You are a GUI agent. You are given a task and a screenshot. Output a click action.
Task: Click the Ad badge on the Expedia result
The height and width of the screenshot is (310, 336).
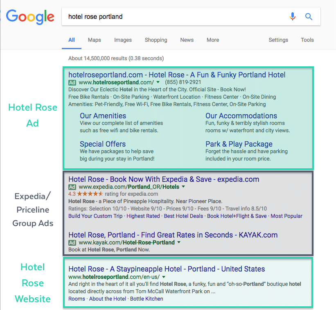click(x=72, y=187)
